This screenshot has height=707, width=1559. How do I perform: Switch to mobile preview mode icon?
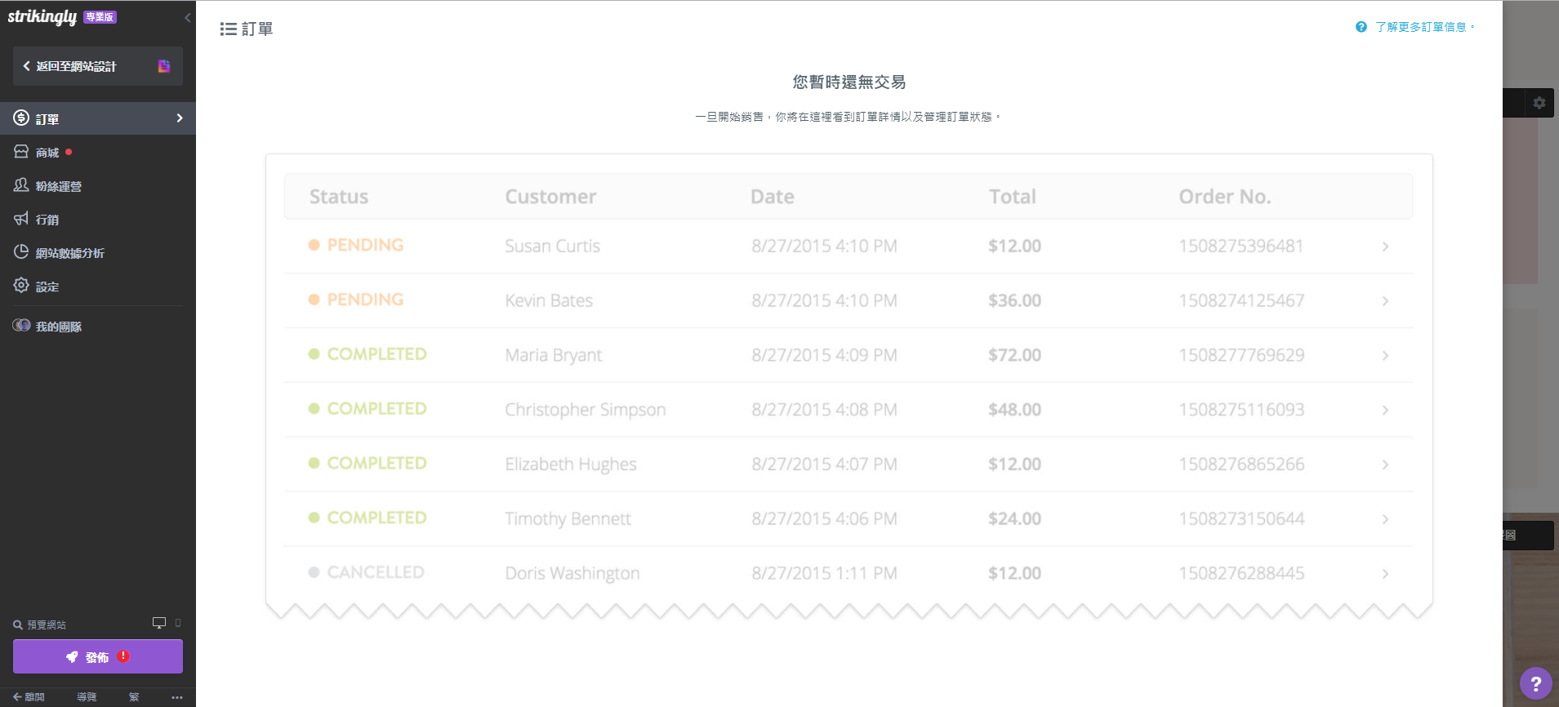(x=178, y=623)
